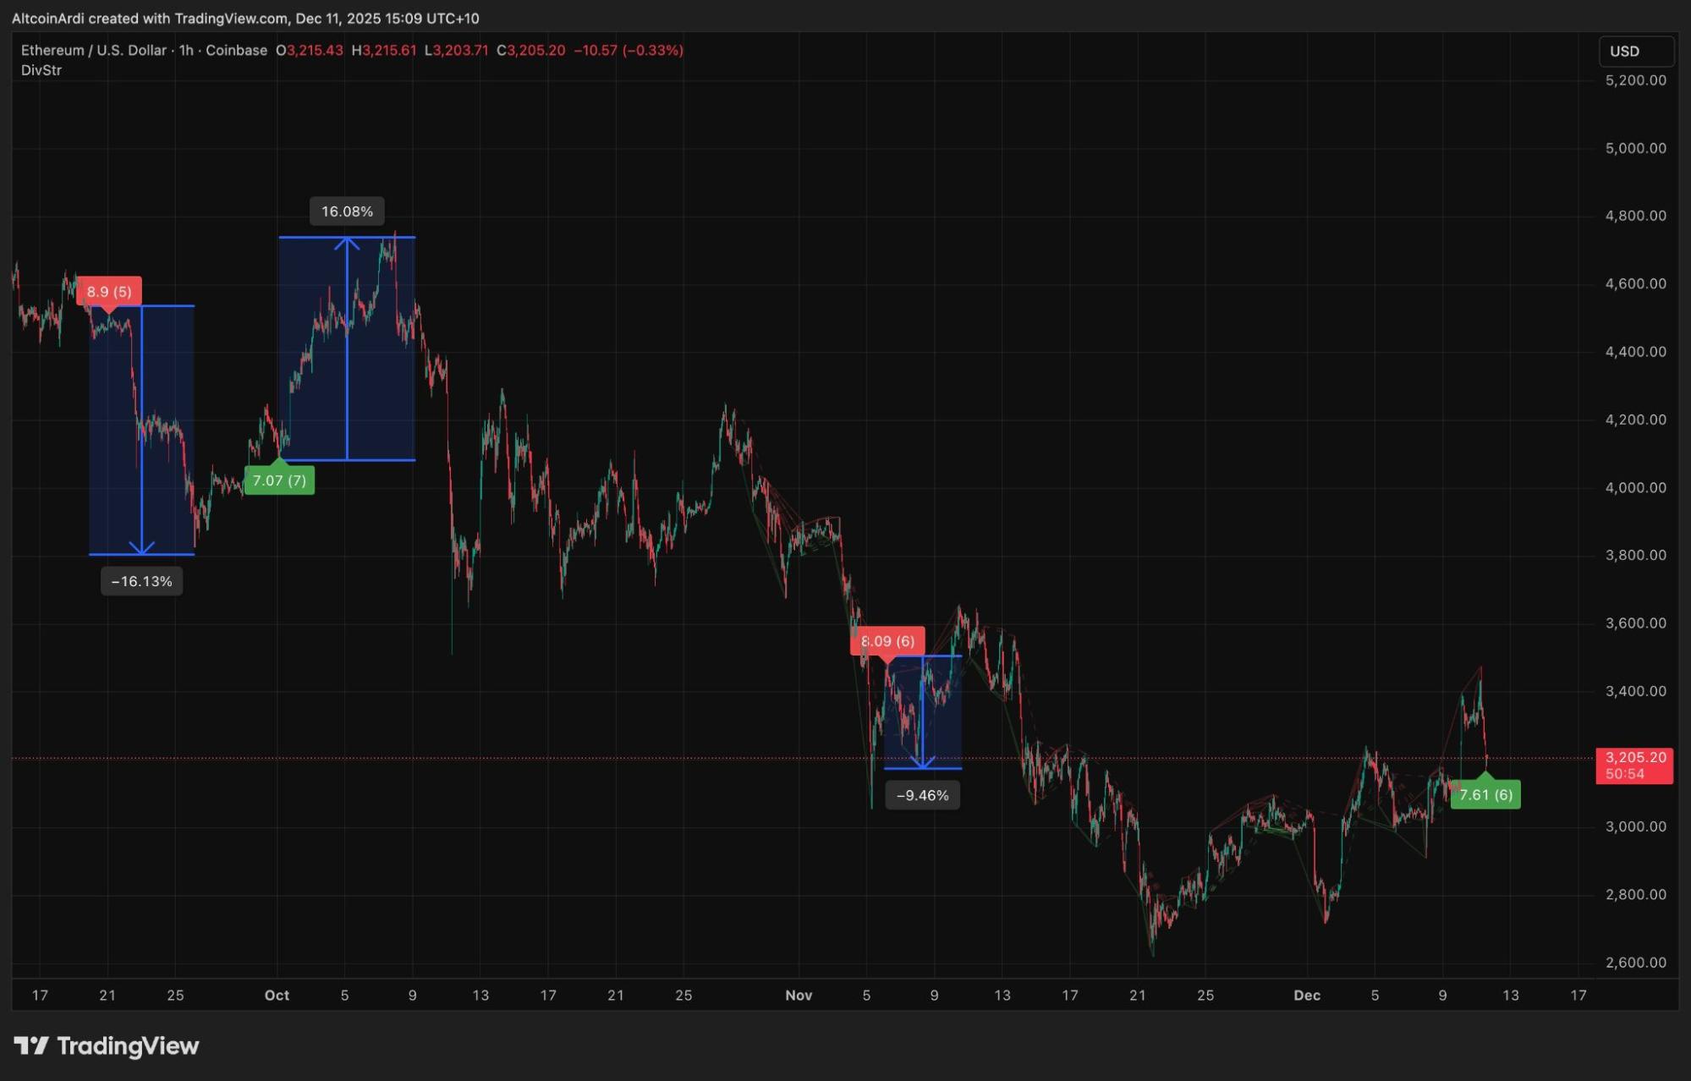Click the Nov label on time axis
This screenshot has width=1691, height=1081.
coord(799,996)
